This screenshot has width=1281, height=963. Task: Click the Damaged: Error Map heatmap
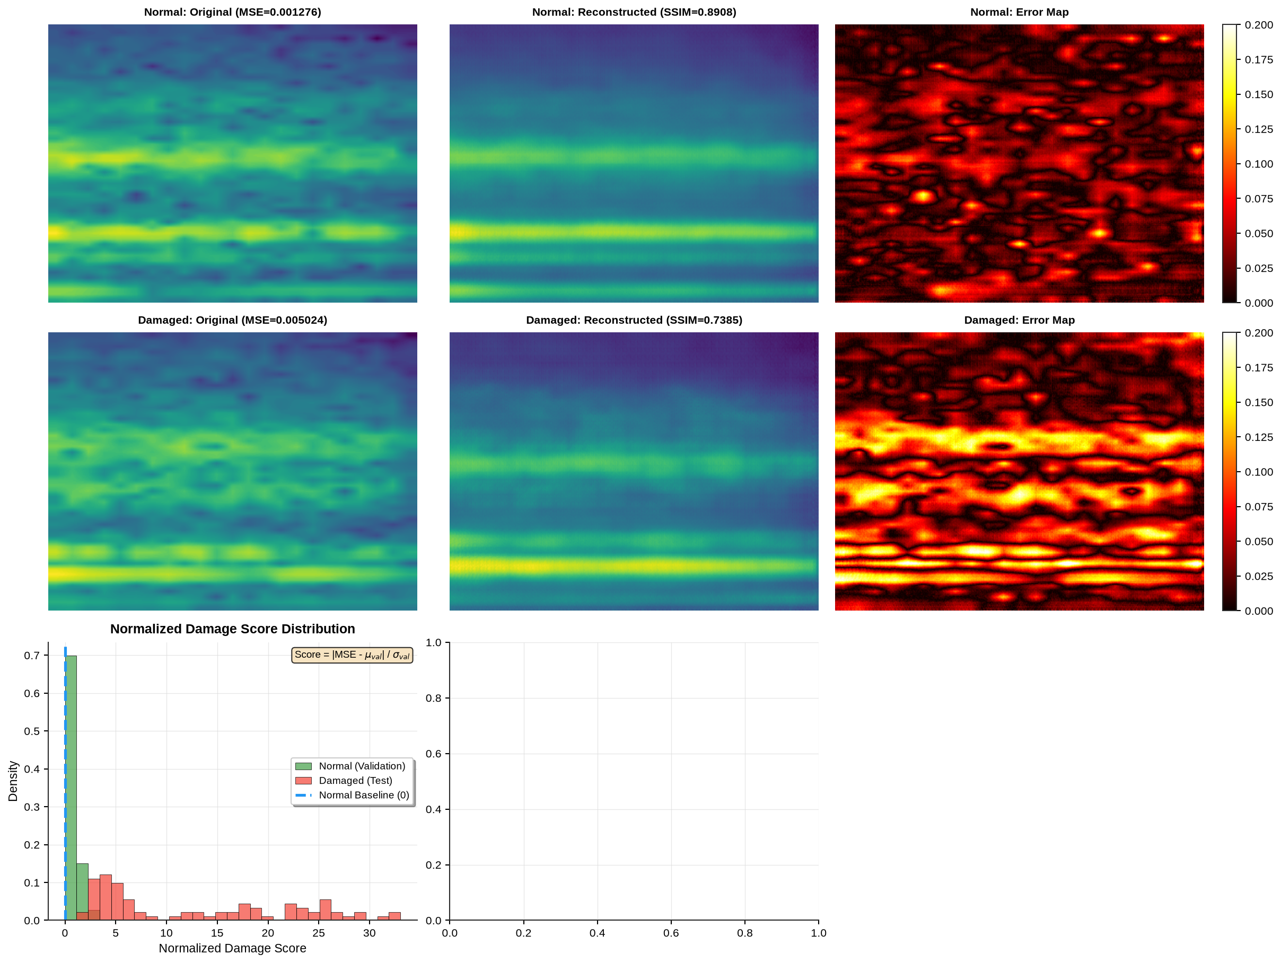[1019, 471]
